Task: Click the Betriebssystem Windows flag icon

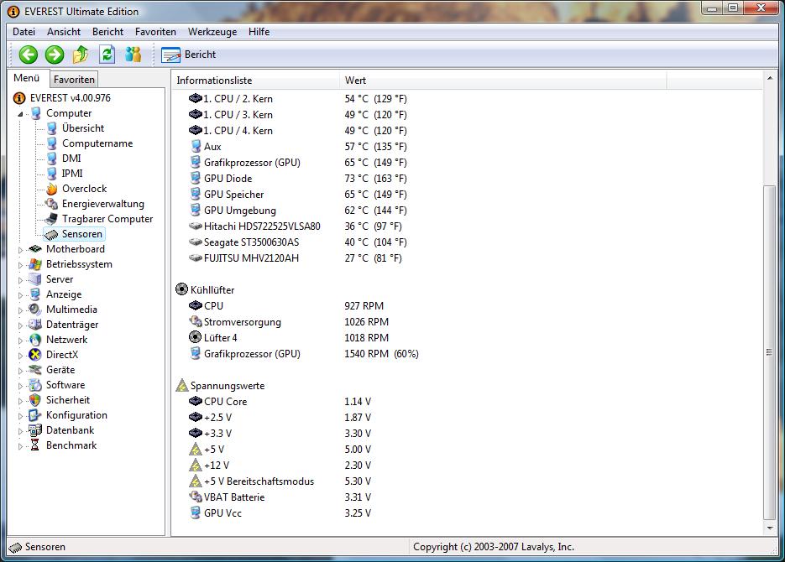Action: [x=35, y=264]
